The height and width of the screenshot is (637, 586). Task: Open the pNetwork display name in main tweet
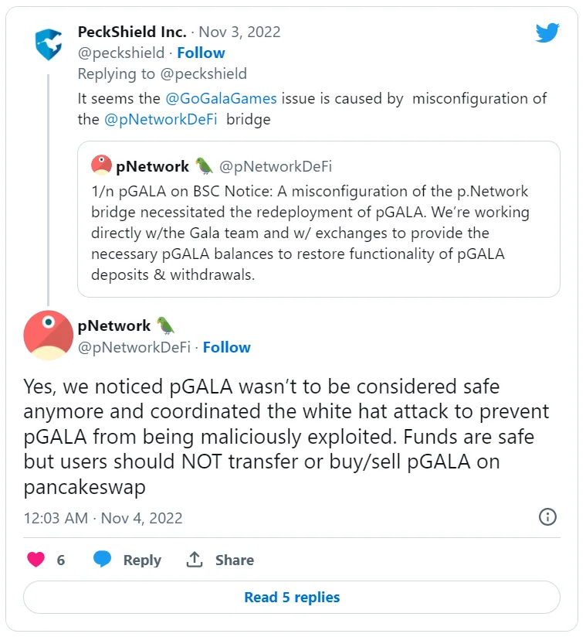coord(114,325)
